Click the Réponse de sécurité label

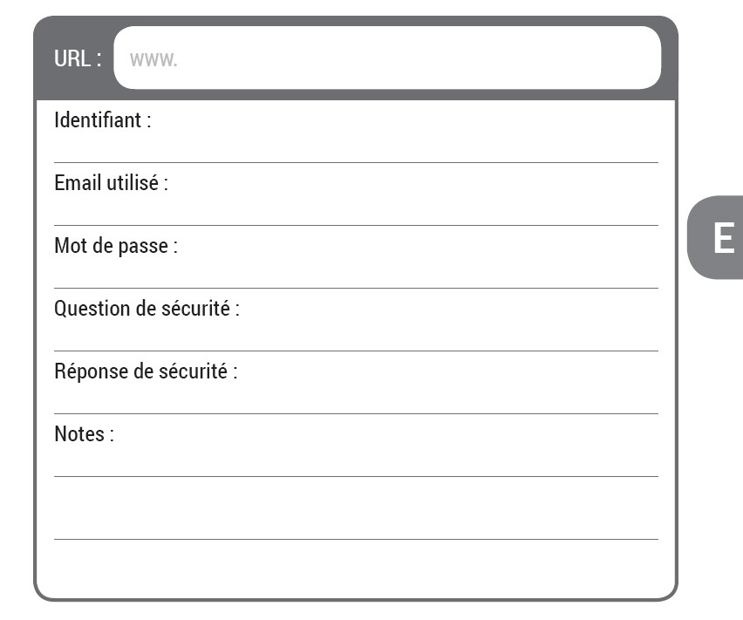click(x=146, y=371)
